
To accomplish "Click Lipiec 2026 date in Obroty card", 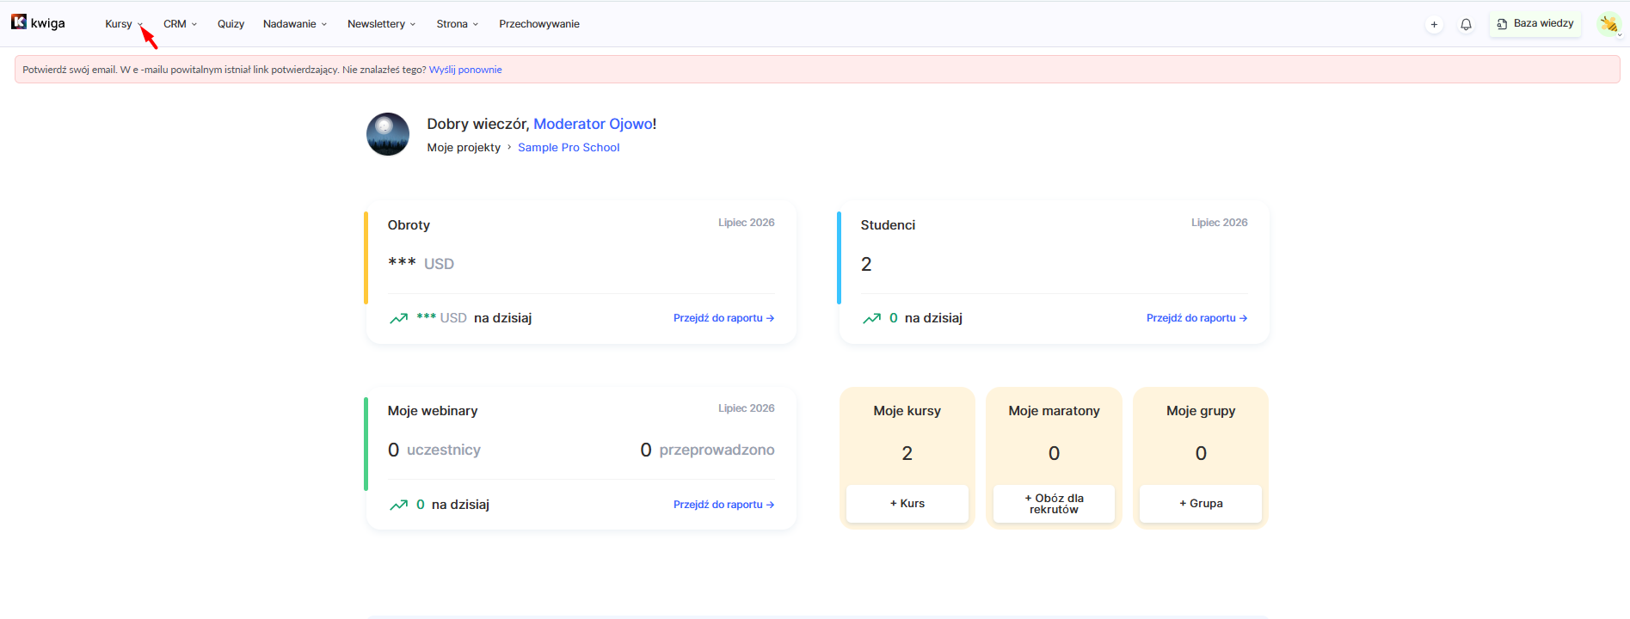I will coord(747,223).
